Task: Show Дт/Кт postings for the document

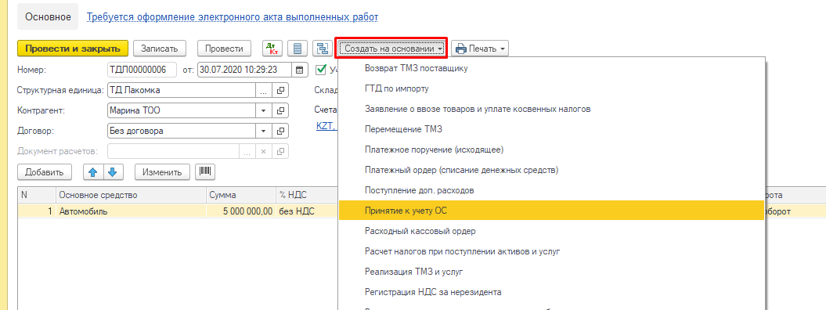Action: pos(272,49)
